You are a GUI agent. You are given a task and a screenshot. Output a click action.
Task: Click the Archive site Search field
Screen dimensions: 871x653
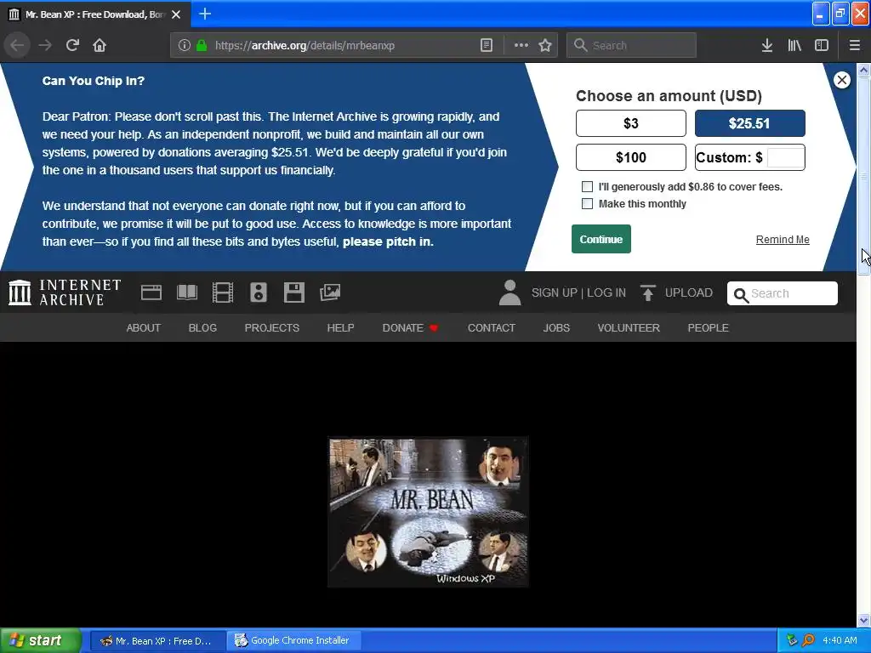tap(783, 293)
